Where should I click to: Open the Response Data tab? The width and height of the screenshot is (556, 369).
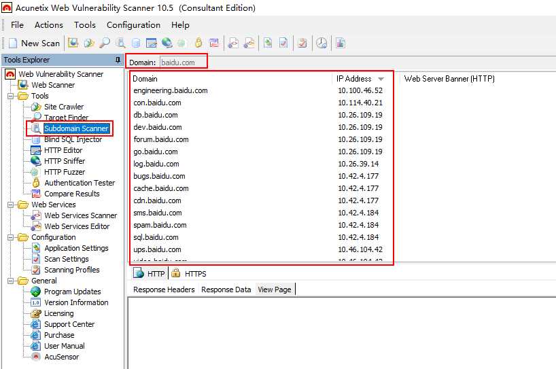pyautogui.click(x=226, y=289)
